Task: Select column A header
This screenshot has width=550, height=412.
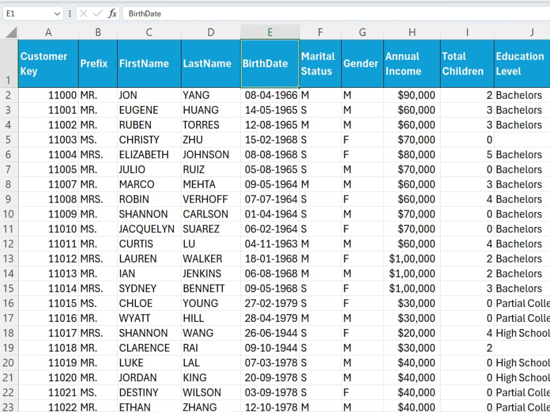Action: tap(48, 32)
